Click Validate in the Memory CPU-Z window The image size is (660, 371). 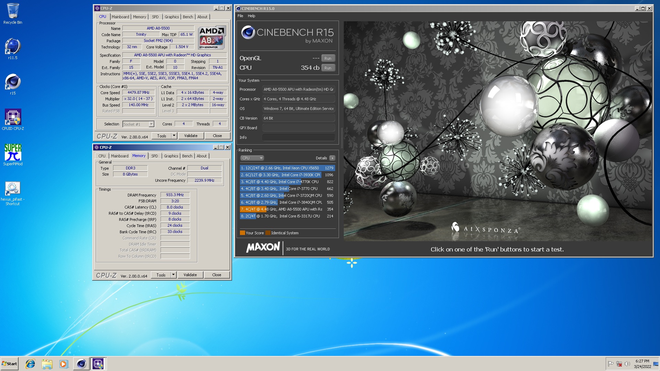tap(190, 275)
